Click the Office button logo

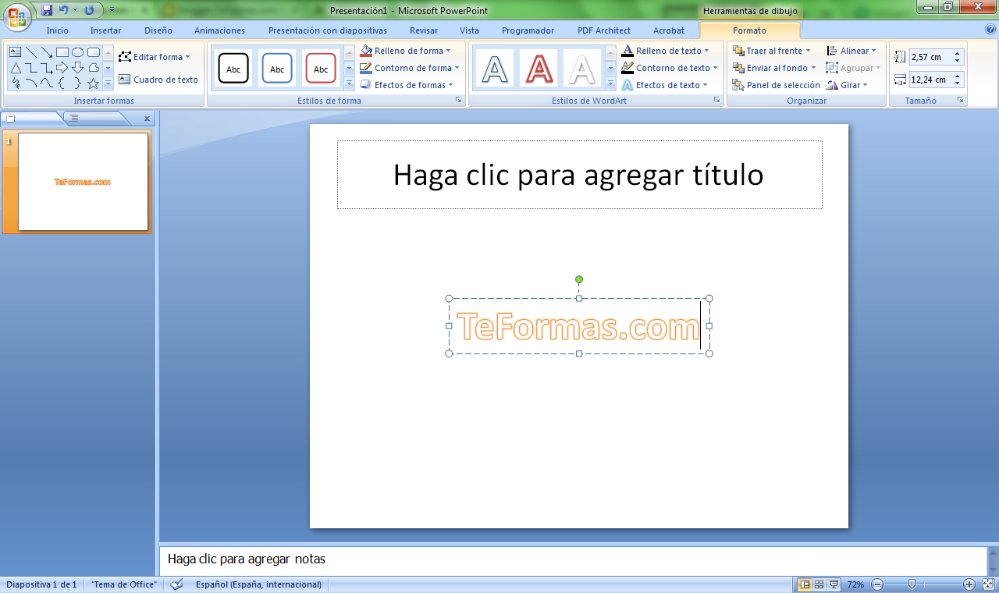tap(17, 15)
